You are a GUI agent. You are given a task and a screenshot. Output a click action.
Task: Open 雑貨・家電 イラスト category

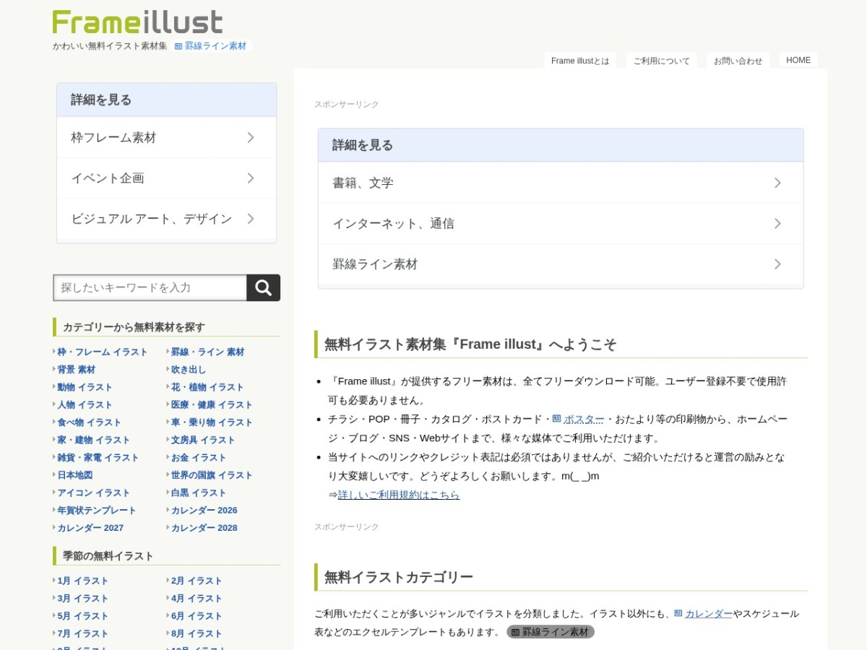click(x=98, y=457)
